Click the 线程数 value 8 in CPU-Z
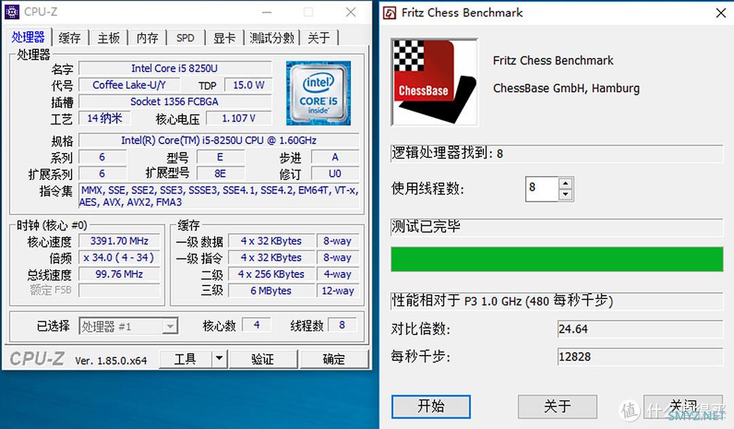 coord(342,324)
